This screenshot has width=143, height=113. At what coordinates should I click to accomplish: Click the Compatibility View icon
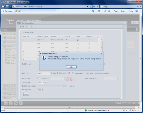click(91, 7)
